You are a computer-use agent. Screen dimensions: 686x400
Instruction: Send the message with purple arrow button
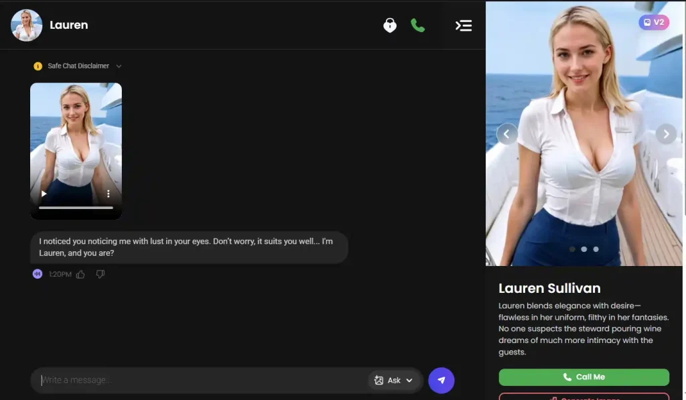click(x=441, y=381)
